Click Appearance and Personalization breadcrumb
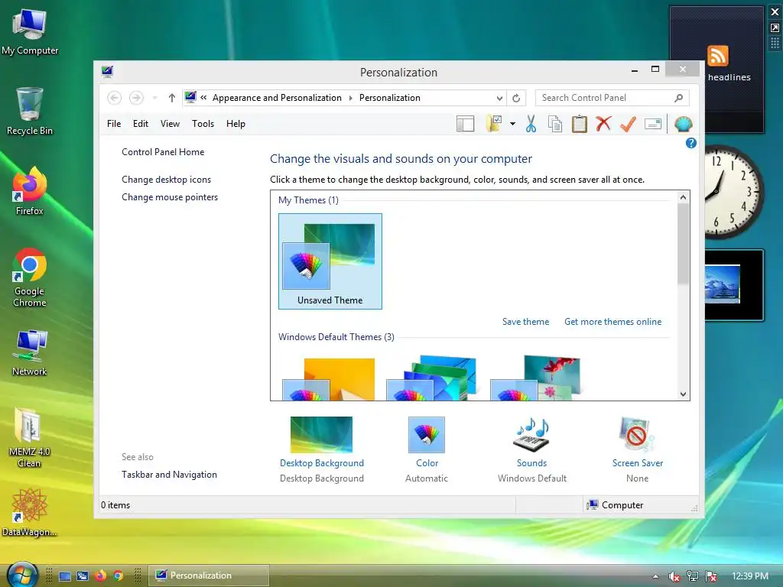The width and height of the screenshot is (783, 587). point(277,98)
